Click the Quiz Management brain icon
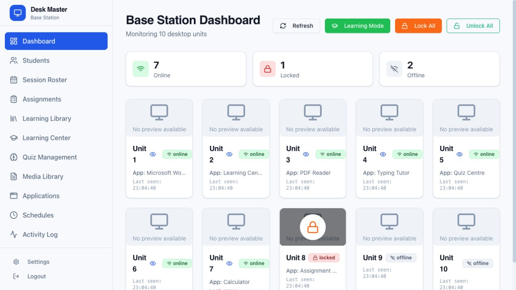The image size is (516, 290). click(14, 157)
